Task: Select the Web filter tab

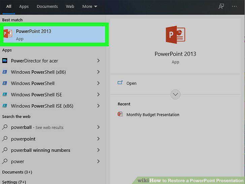Action: [70, 6]
